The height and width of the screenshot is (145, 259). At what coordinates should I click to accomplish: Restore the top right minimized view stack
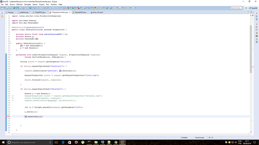257,13
